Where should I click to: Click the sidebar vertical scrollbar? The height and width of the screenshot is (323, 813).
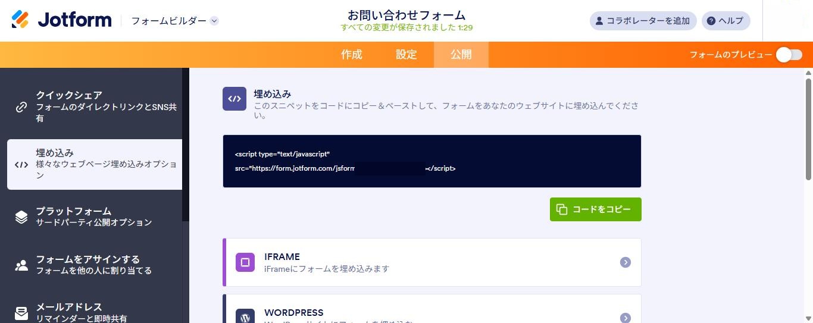(186, 145)
